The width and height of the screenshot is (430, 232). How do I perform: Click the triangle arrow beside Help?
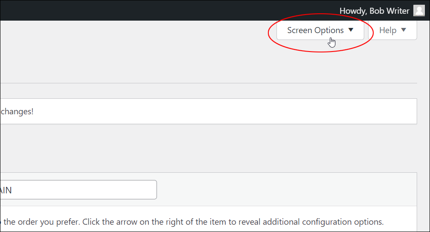[x=403, y=30]
